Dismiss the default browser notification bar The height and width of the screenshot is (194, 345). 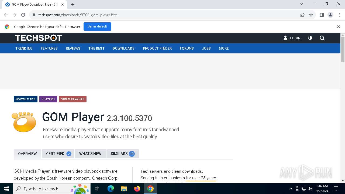(338, 27)
